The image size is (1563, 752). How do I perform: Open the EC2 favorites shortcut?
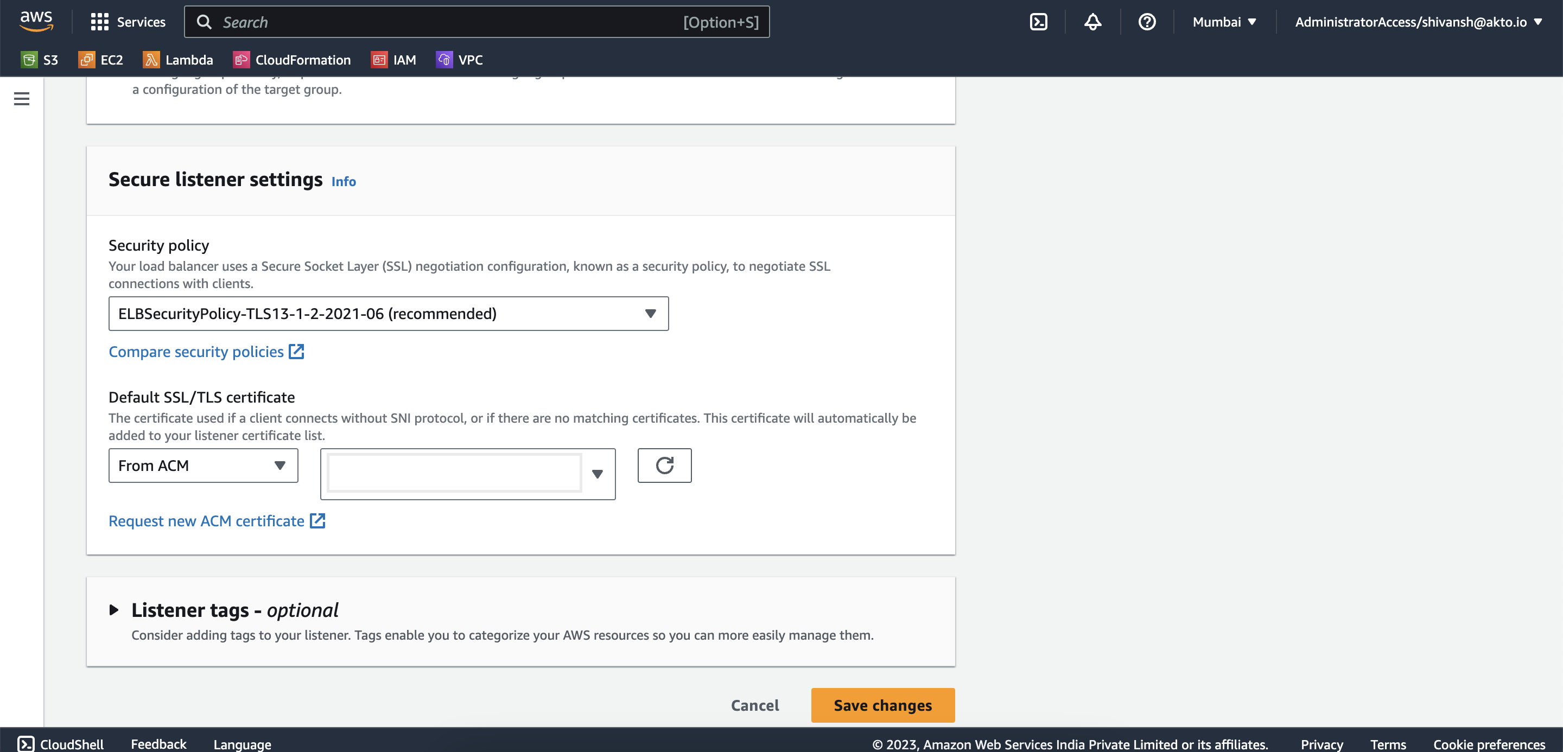pyautogui.click(x=101, y=60)
